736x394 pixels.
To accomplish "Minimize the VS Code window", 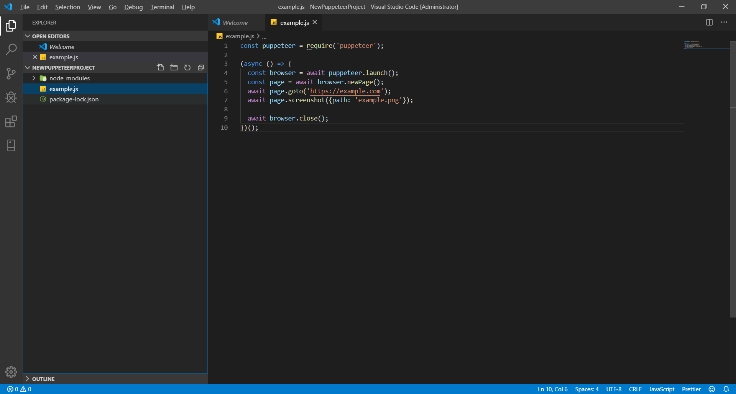I will [x=682, y=7].
